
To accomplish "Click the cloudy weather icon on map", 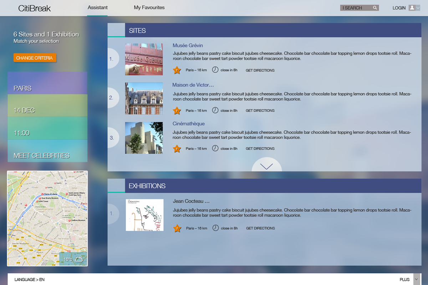I will [x=79, y=259].
